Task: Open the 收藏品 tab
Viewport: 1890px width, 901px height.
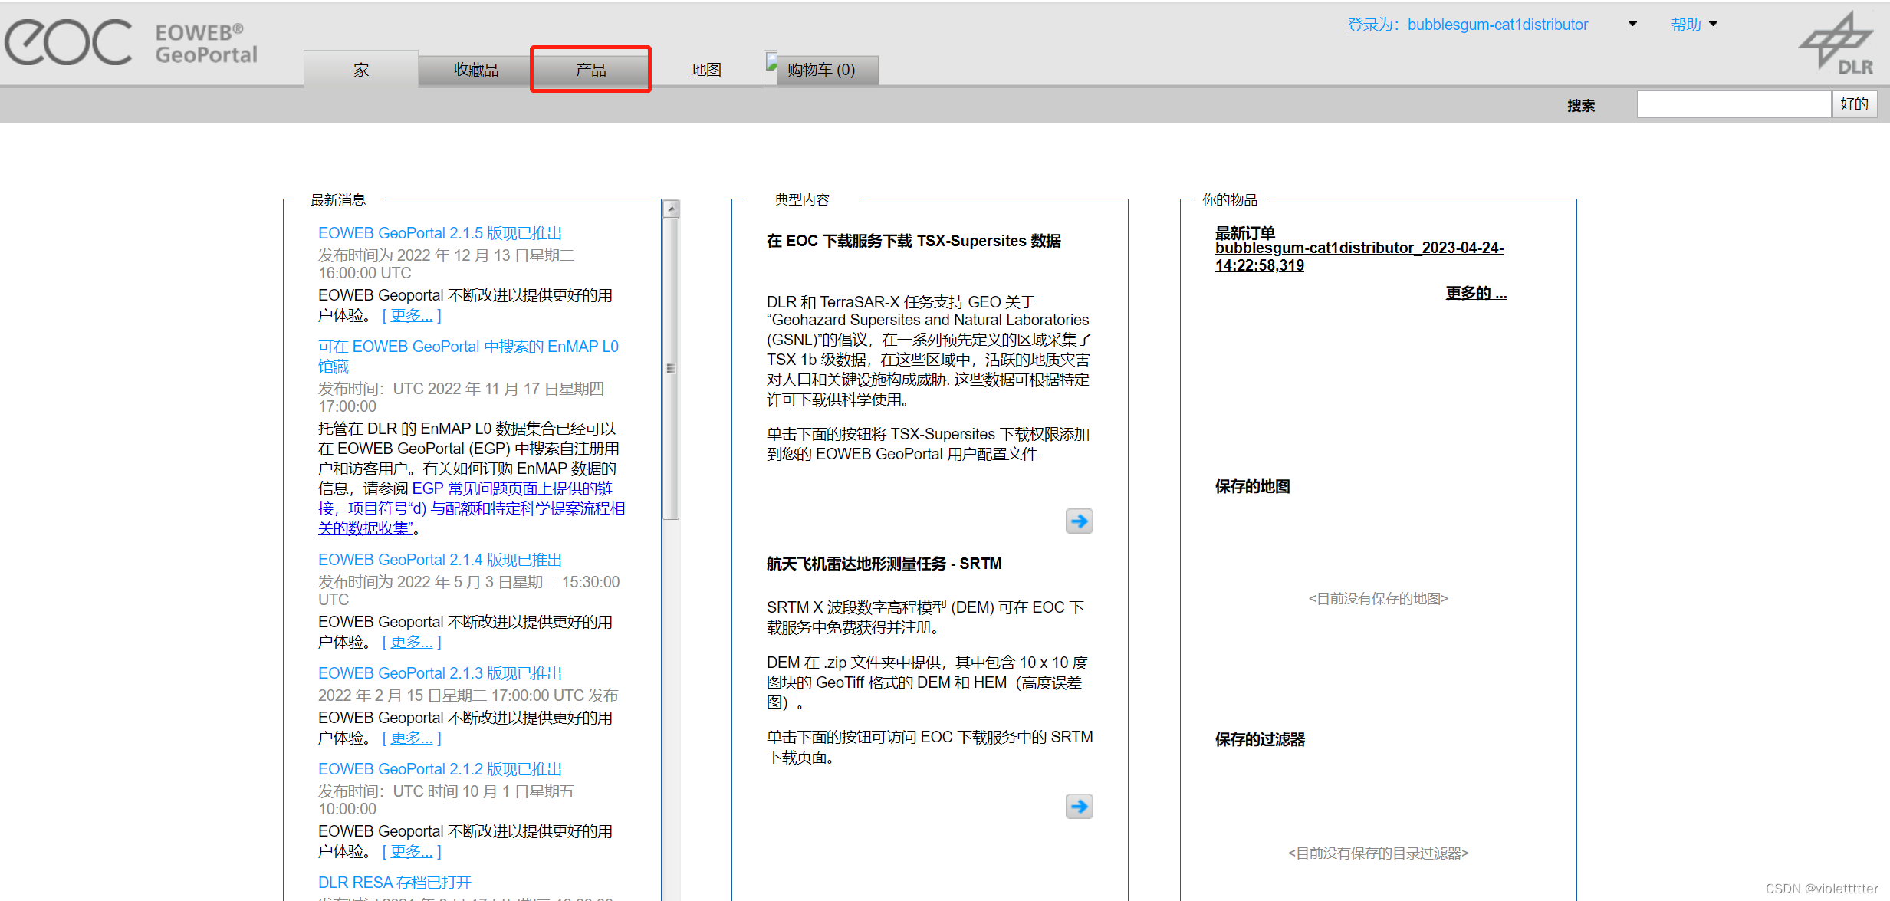Action: click(x=475, y=70)
